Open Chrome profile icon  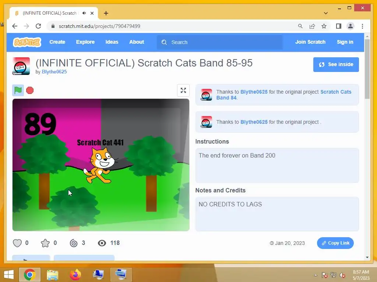click(x=350, y=26)
